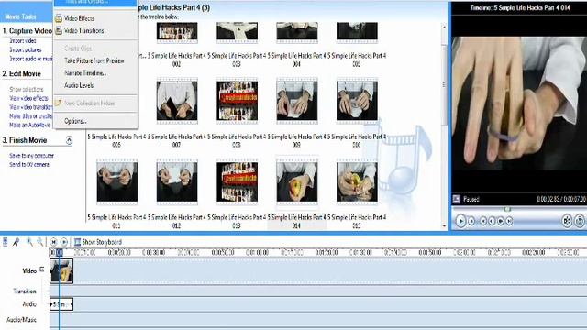
Task: Step to the previous frame
Action: coord(492,222)
